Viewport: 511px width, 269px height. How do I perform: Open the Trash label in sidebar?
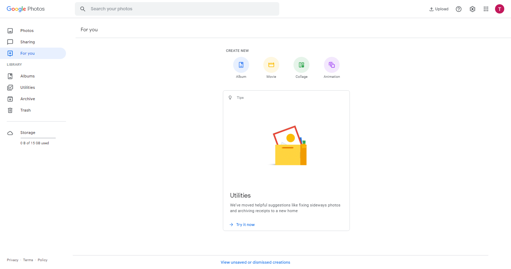[x=26, y=110]
